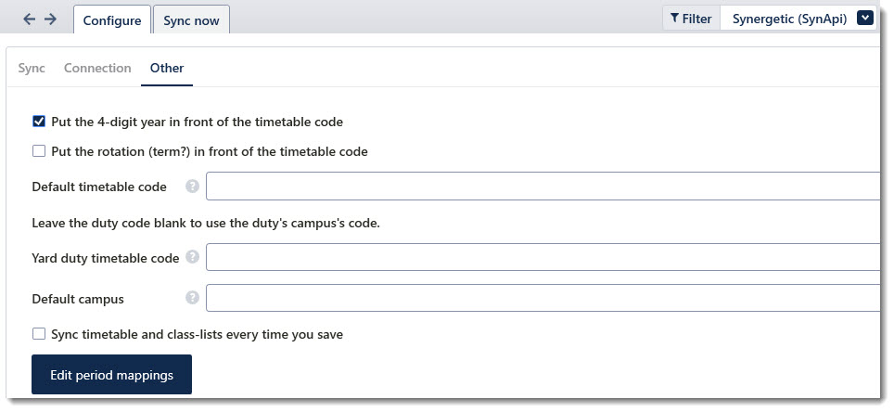The image size is (894, 412).
Task: Open the Configure tab
Action: [112, 20]
